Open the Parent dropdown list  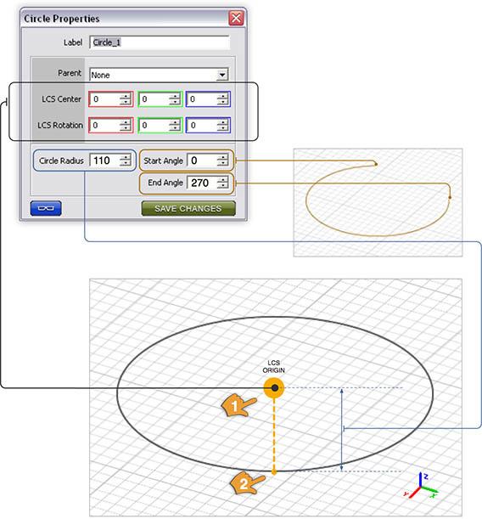[222, 75]
